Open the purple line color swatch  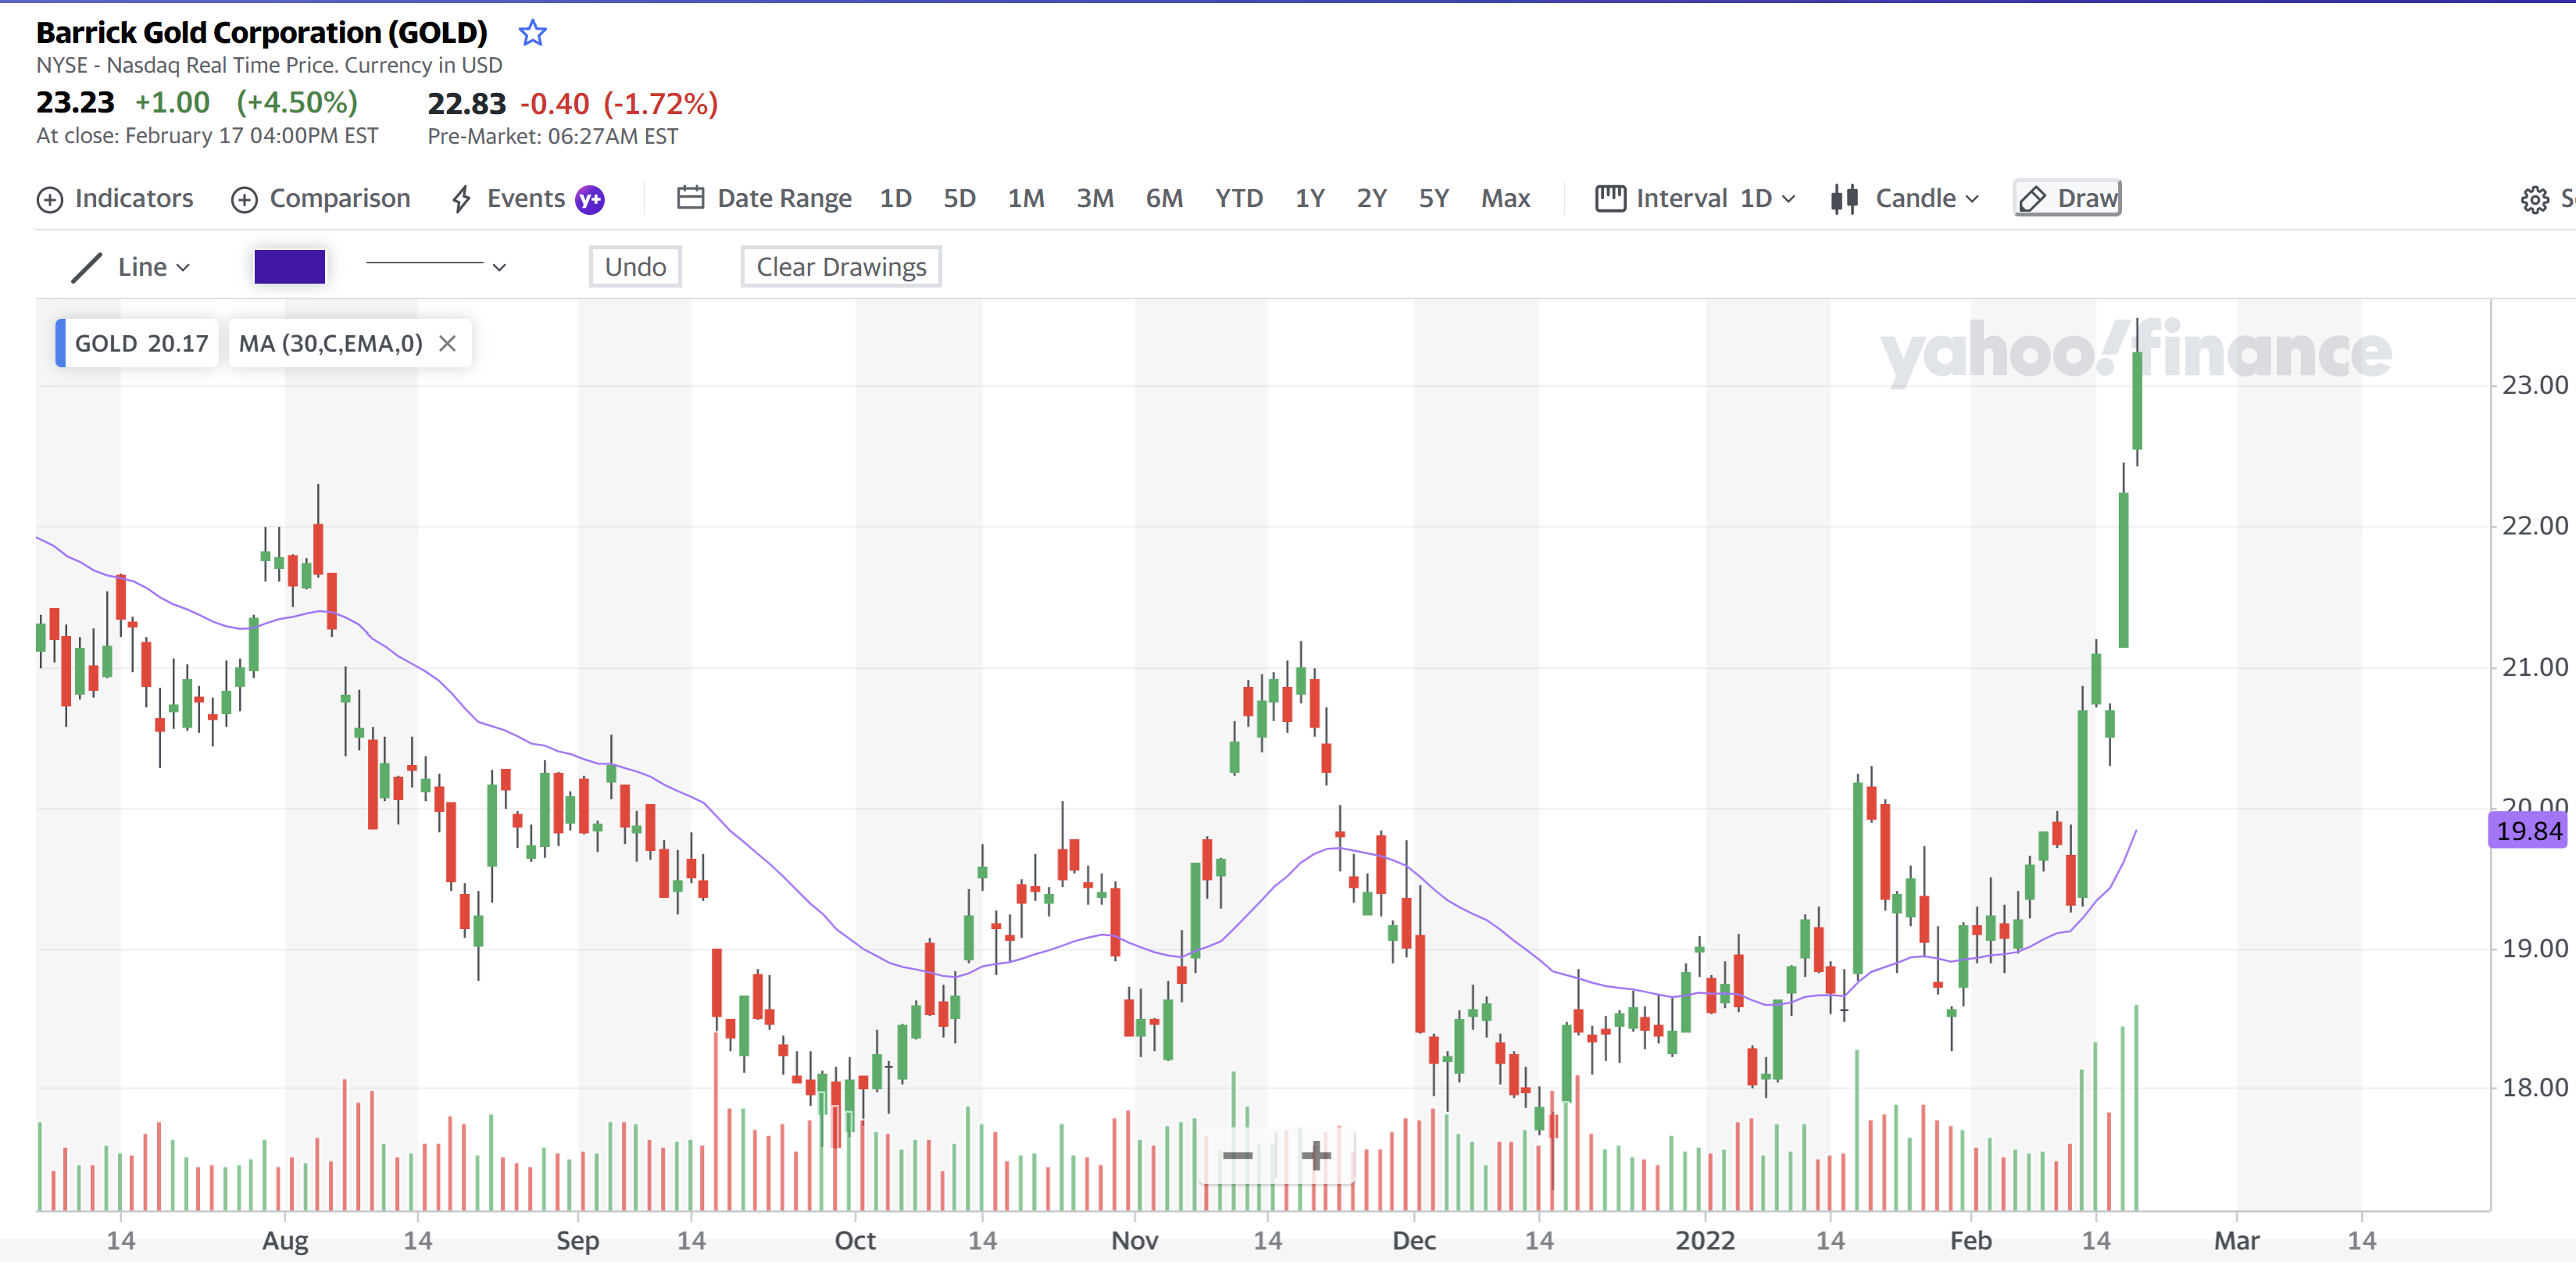click(x=290, y=267)
